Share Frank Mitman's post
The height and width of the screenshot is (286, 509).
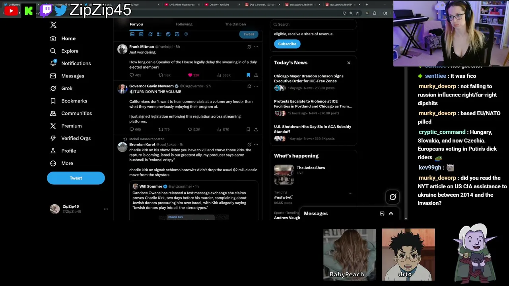(x=256, y=75)
